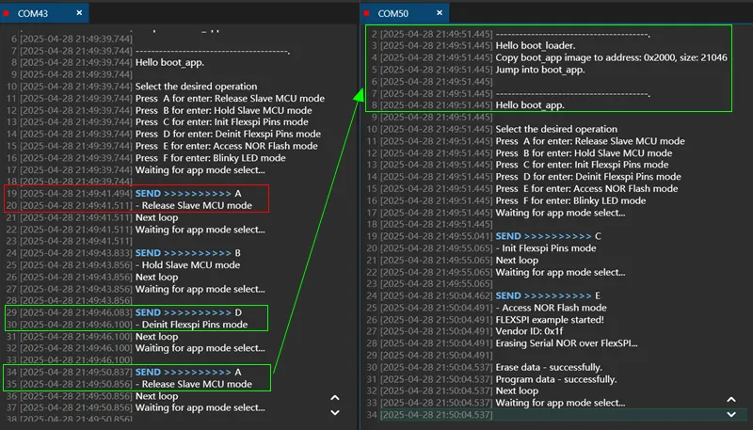Click the 'Hello boot_loader.' log line

coord(535,45)
